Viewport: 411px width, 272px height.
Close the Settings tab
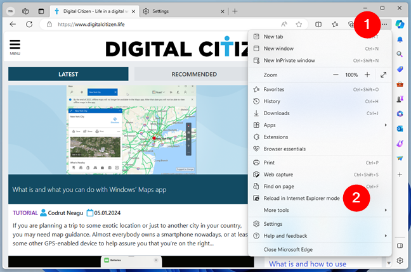[222, 11]
